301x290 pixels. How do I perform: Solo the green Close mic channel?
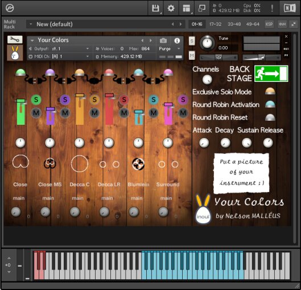pos(36,100)
